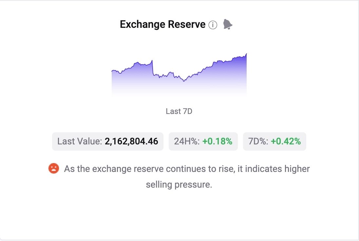This screenshot has width=359, height=241.
Task: Select the Last Value chip
Action: 108,141
